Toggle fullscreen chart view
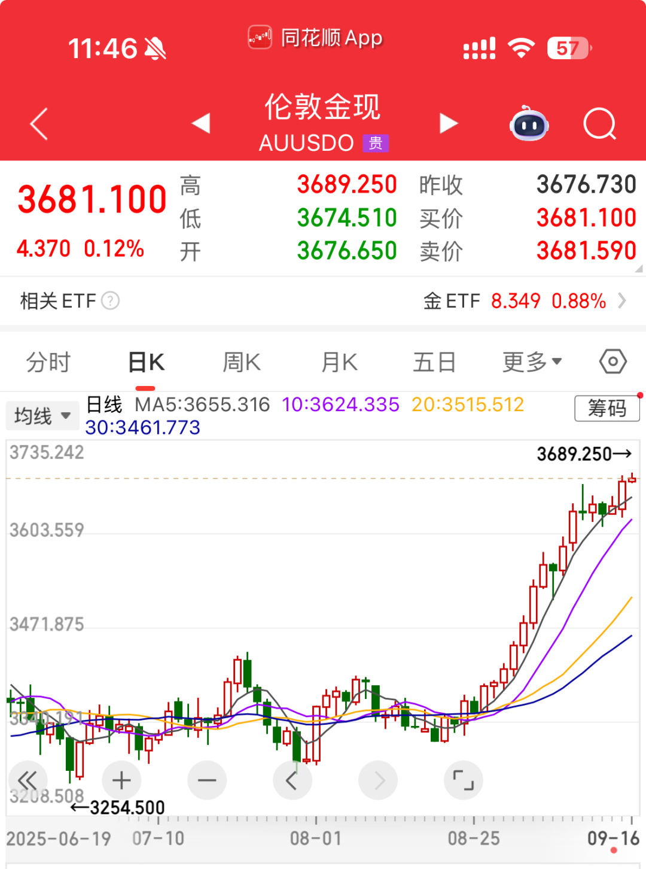The image size is (646, 869). point(463,780)
